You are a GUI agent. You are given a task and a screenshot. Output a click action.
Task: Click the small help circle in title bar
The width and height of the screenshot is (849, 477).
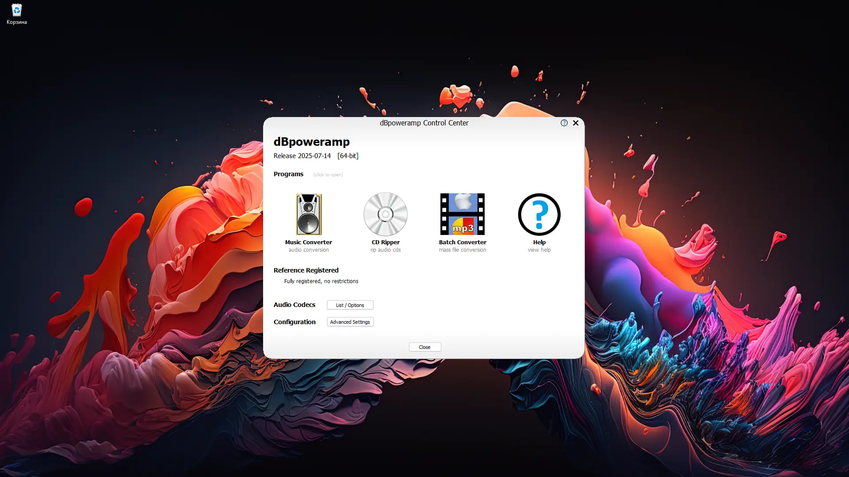tap(564, 123)
